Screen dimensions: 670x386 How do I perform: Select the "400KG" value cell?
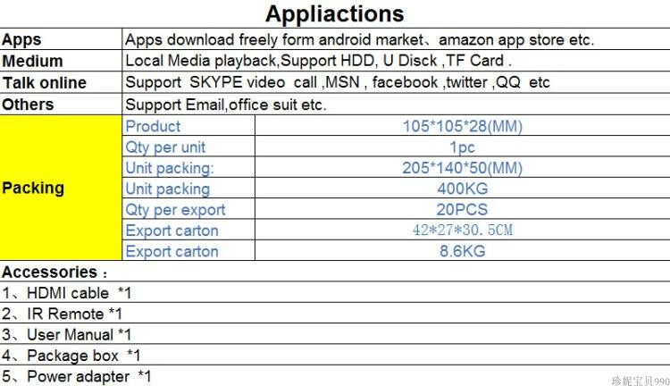pyautogui.click(x=462, y=189)
